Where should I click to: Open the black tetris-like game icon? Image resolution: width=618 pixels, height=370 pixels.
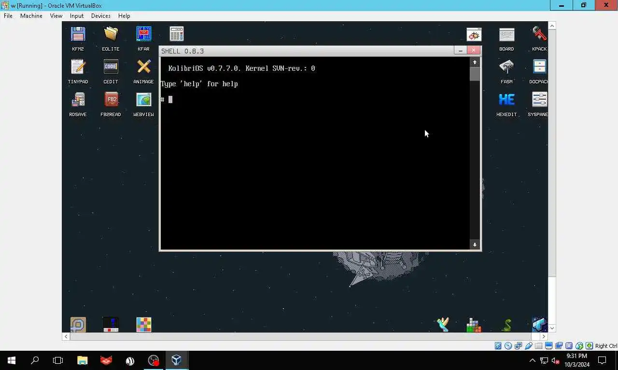(111, 325)
